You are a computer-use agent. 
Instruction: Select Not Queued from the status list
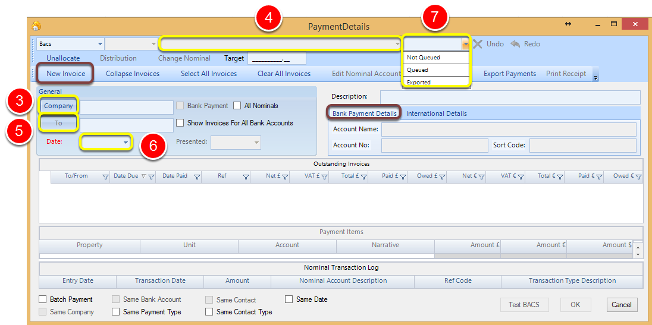click(x=436, y=57)
